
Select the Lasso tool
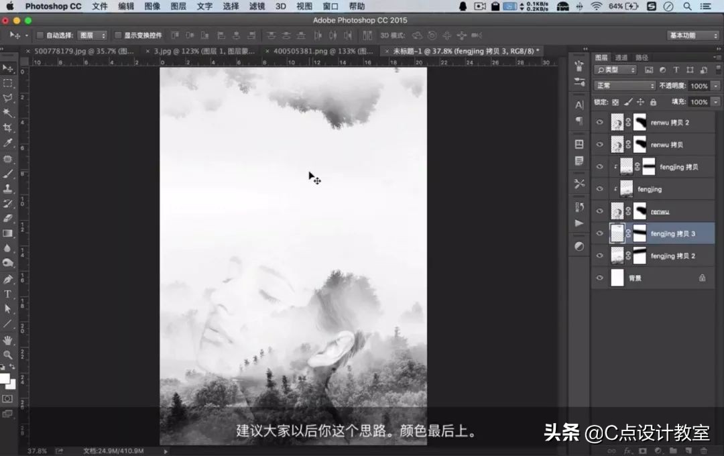[x=9, y=98]
